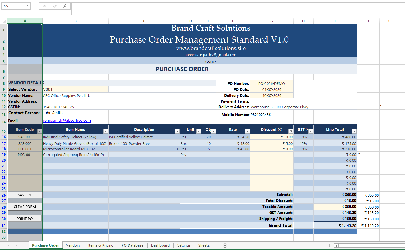Select the Delivery Date cell 10-07-2026
This screenshot has width=405, height=250.
click(x=272, y=95)
